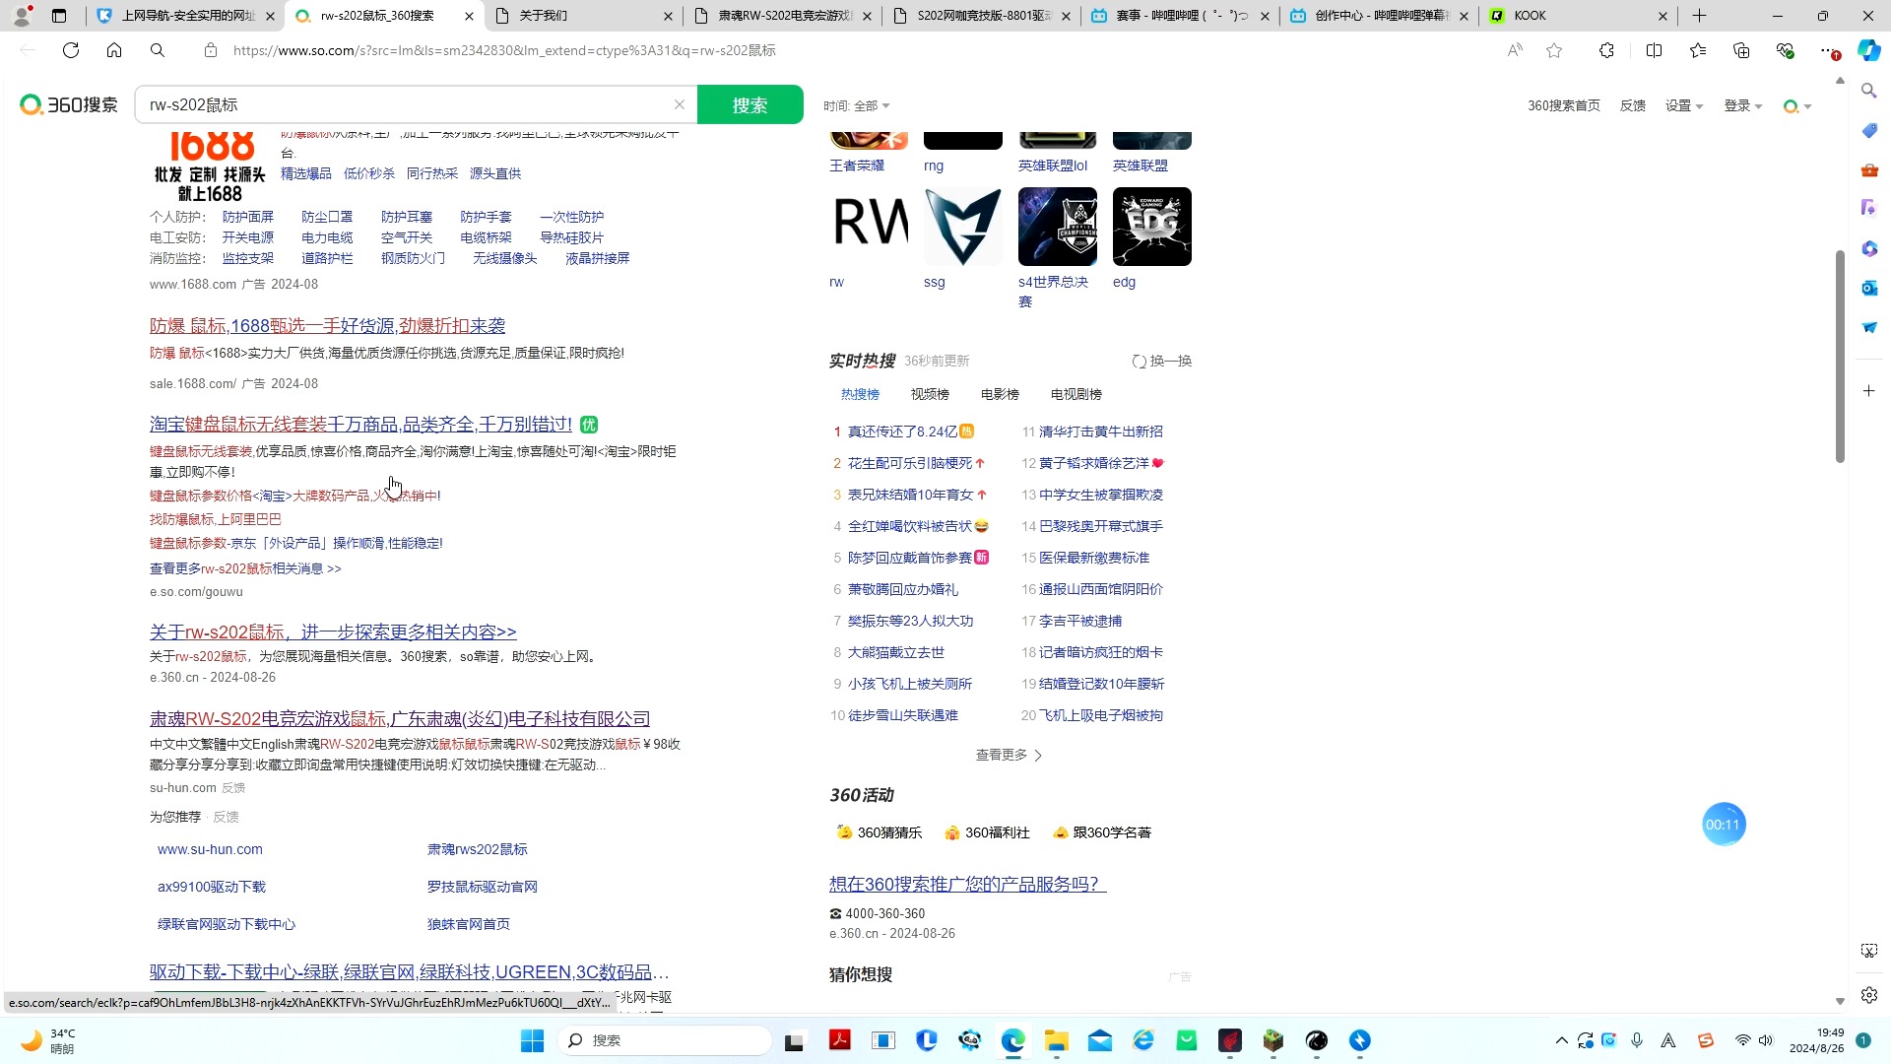Open Read Aloud icon in address bar
Screen dimensions: 1891x1064
click(1515, 50)
